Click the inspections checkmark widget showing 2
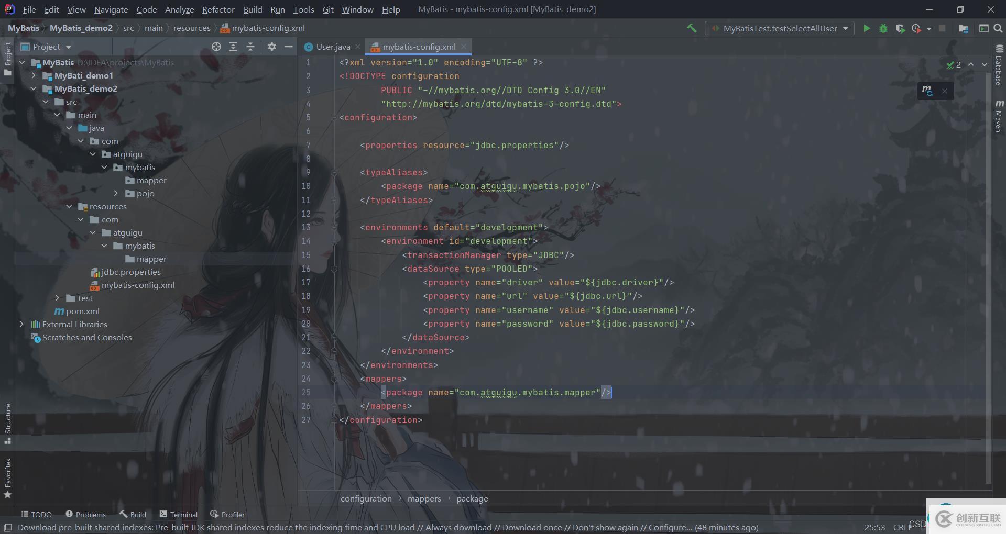1006x534 pixels. (954, 64)
